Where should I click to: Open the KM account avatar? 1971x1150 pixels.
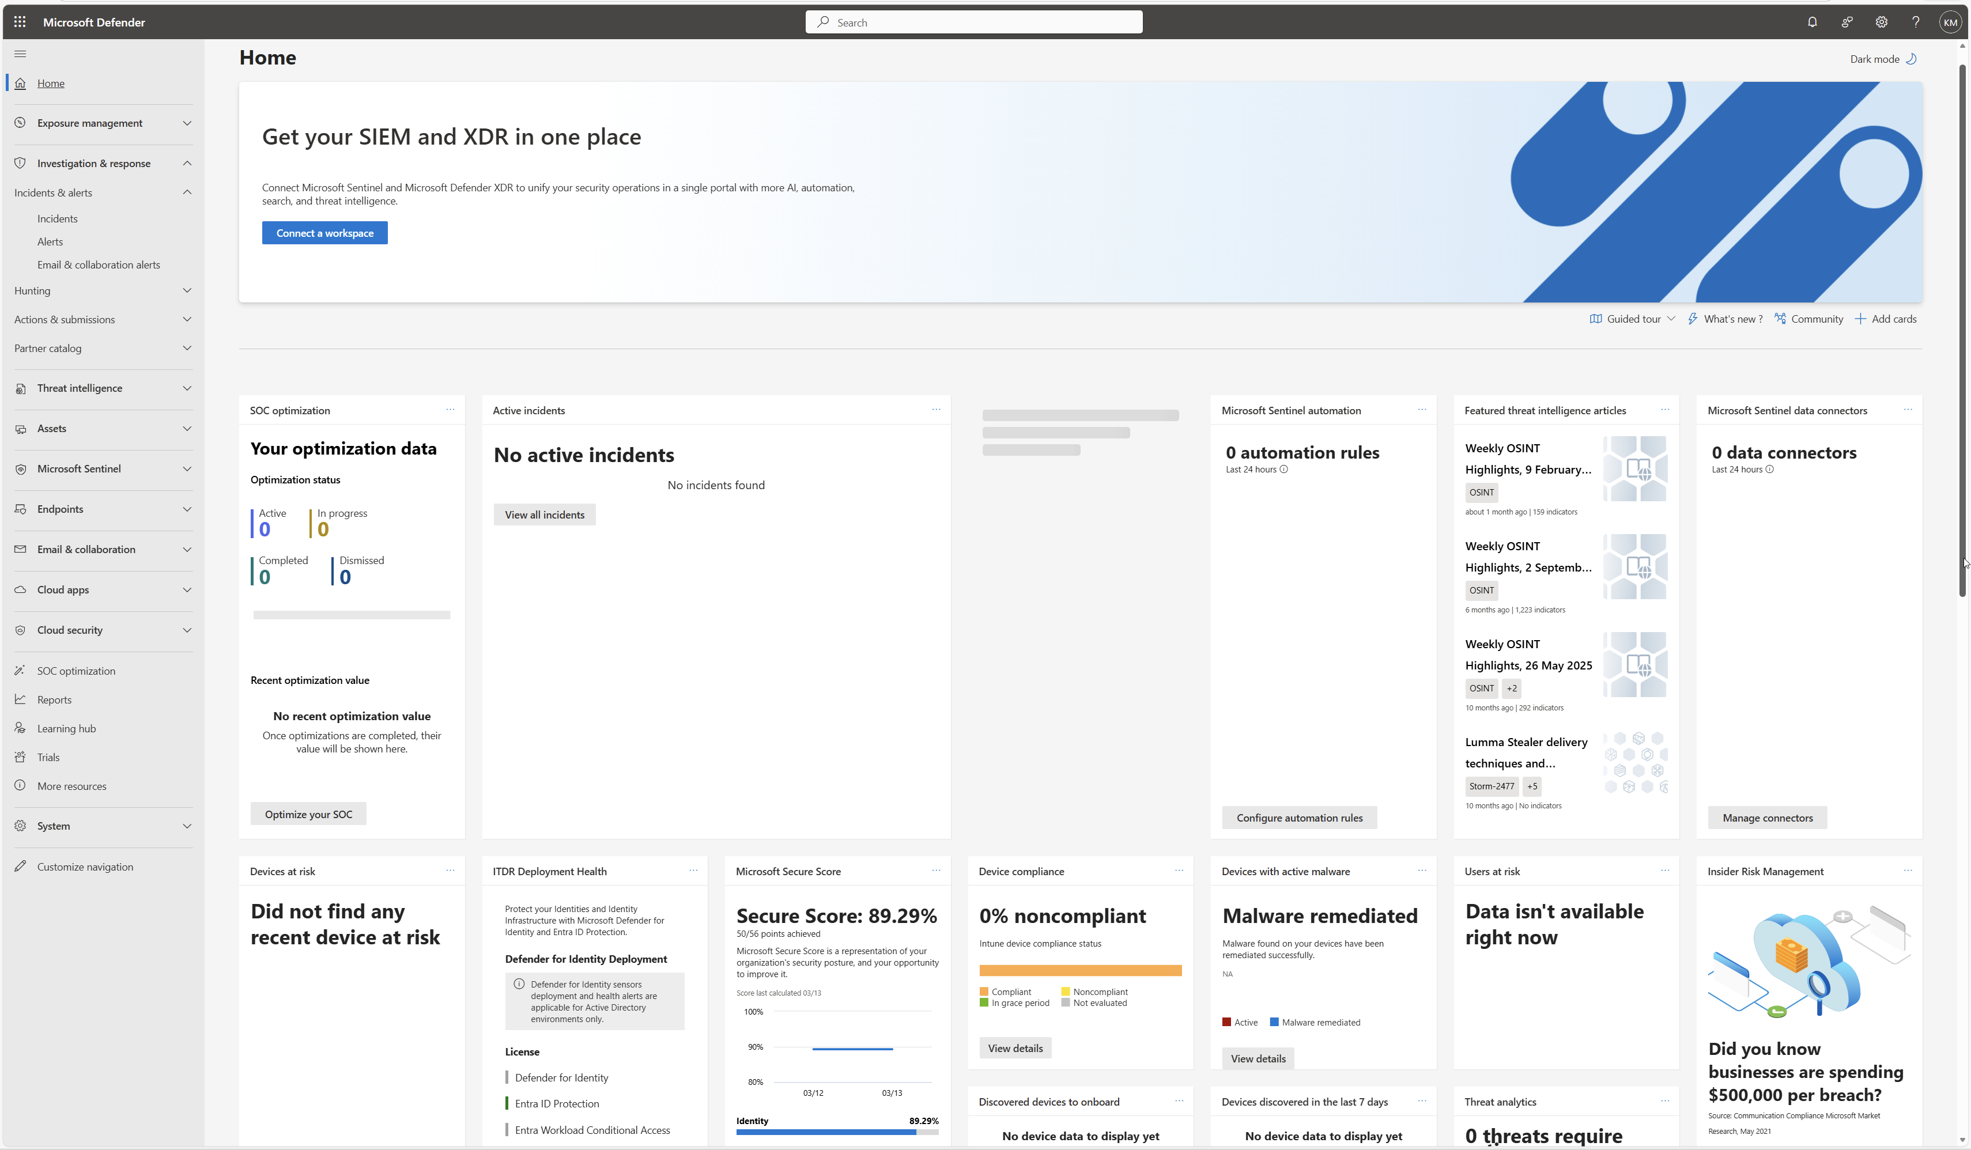pyautogui.click(x=1950, y=22)
